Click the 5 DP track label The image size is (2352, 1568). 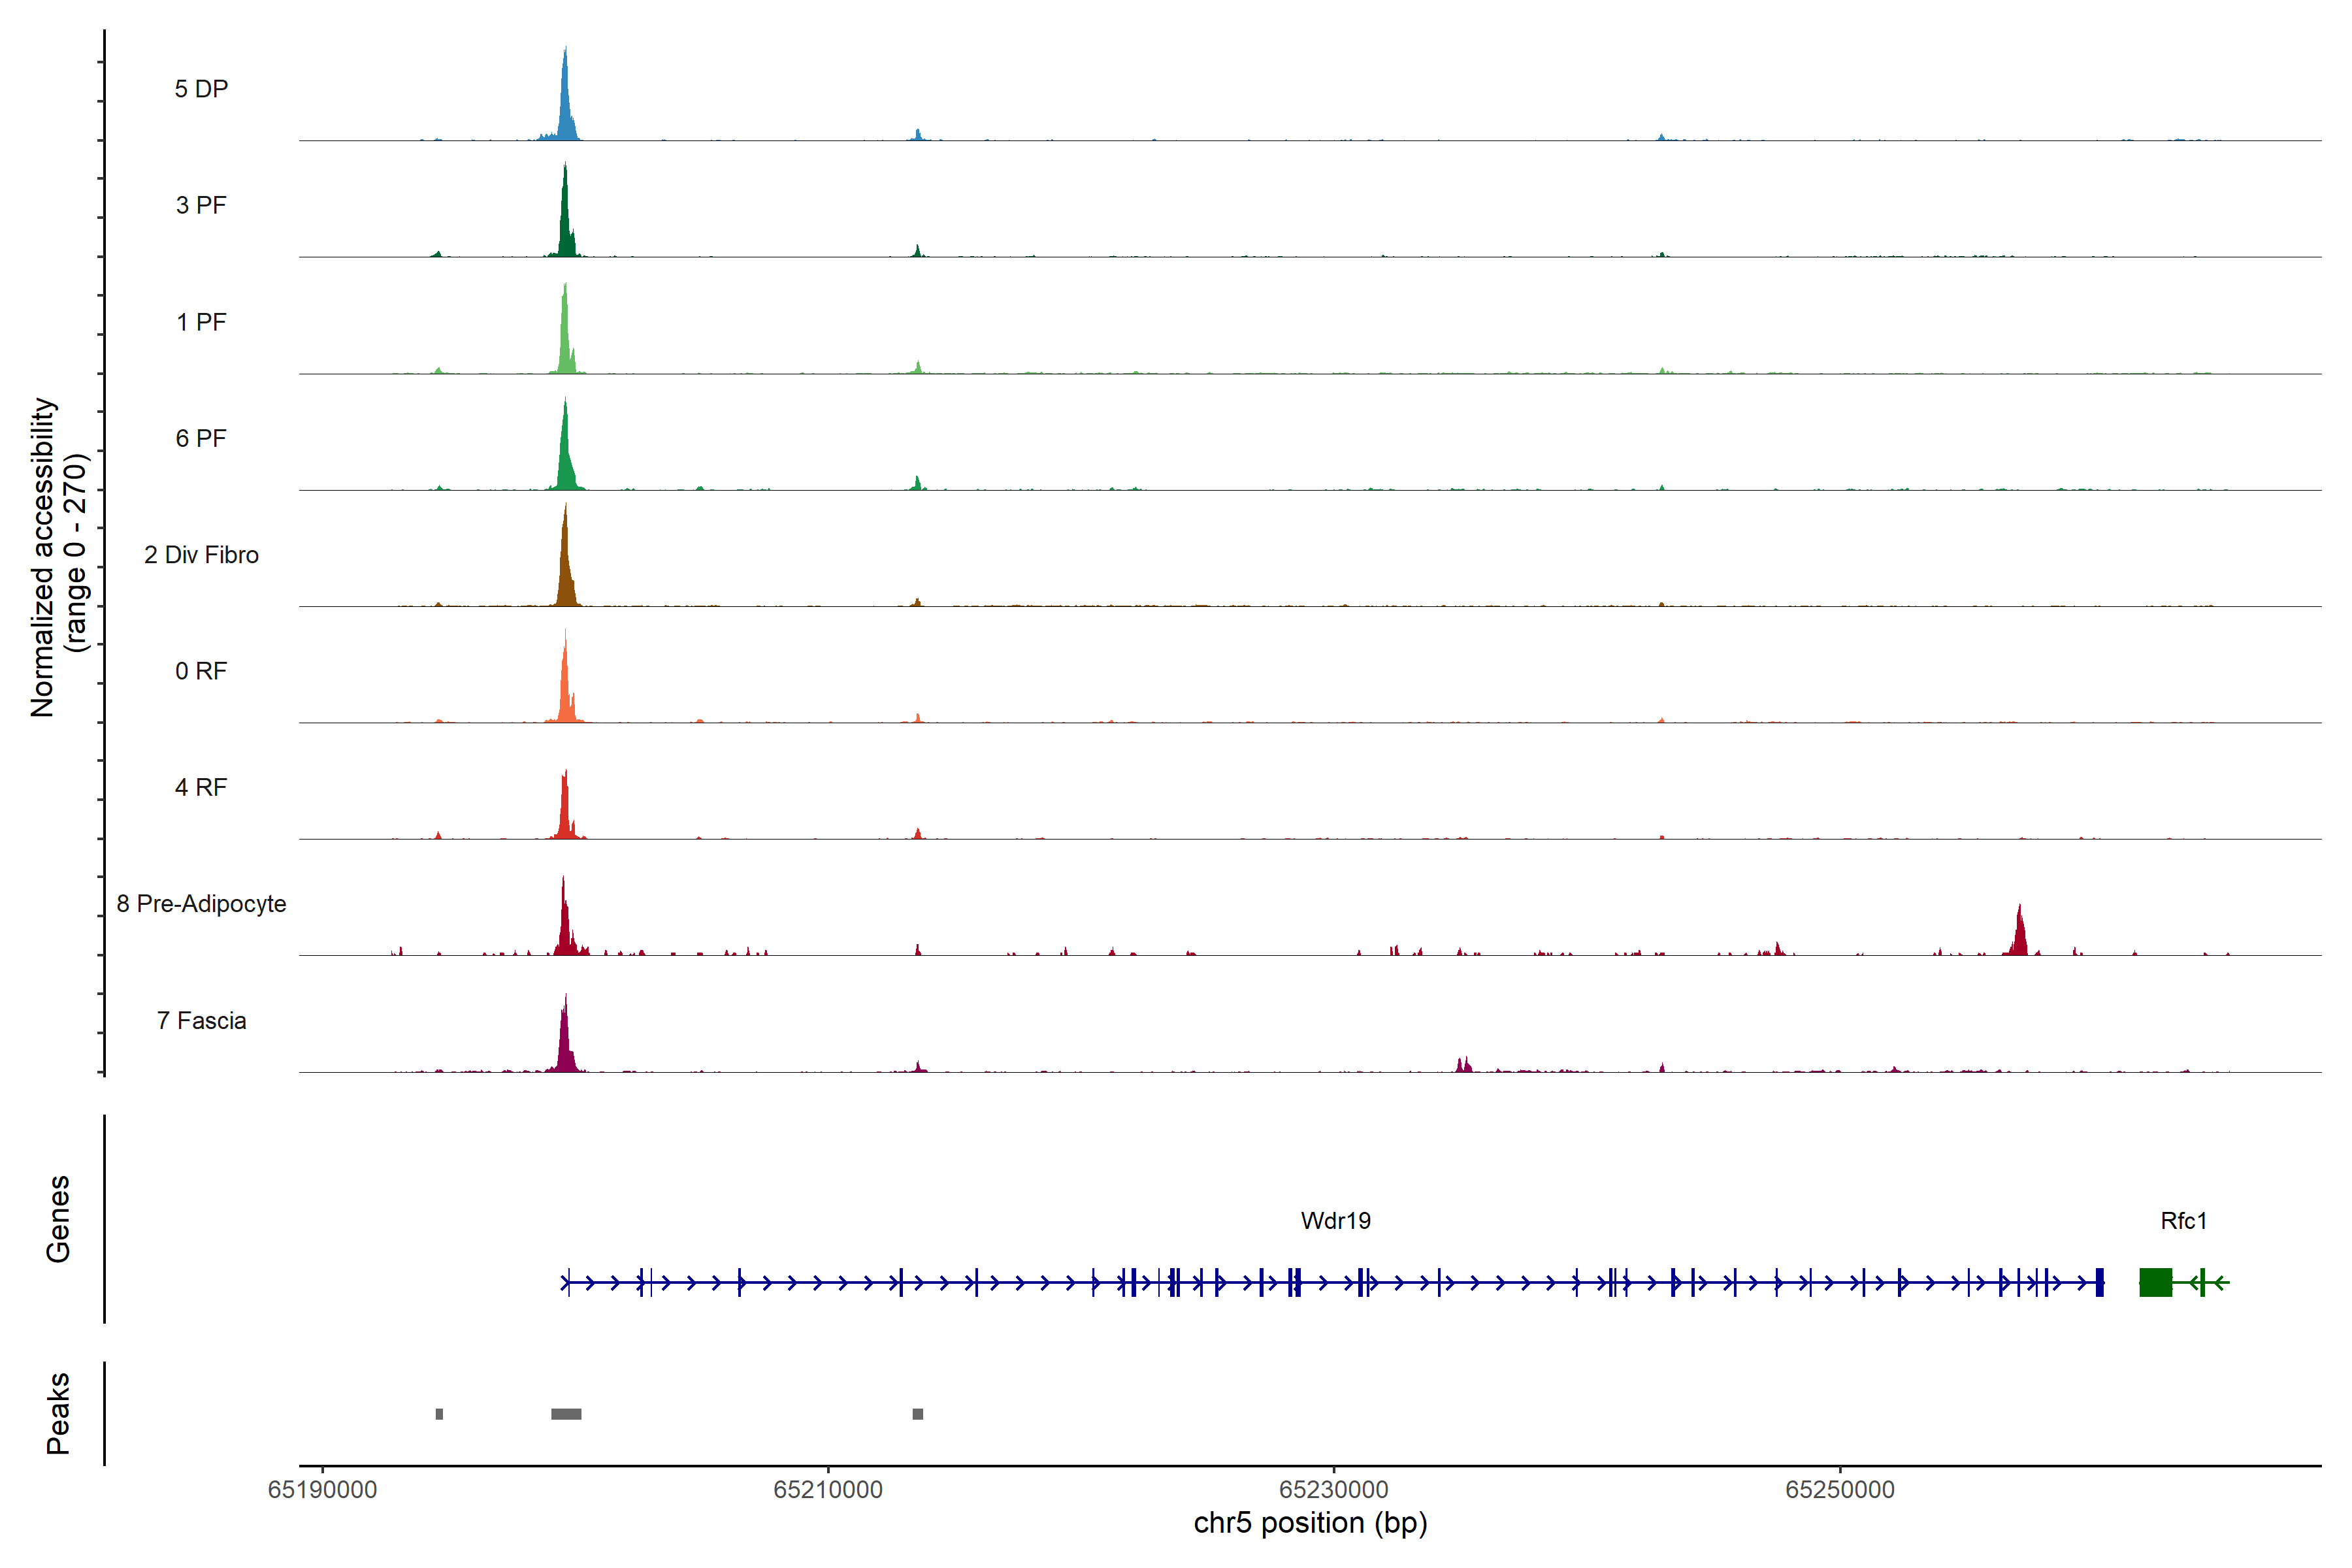click(x=201, y=89)
